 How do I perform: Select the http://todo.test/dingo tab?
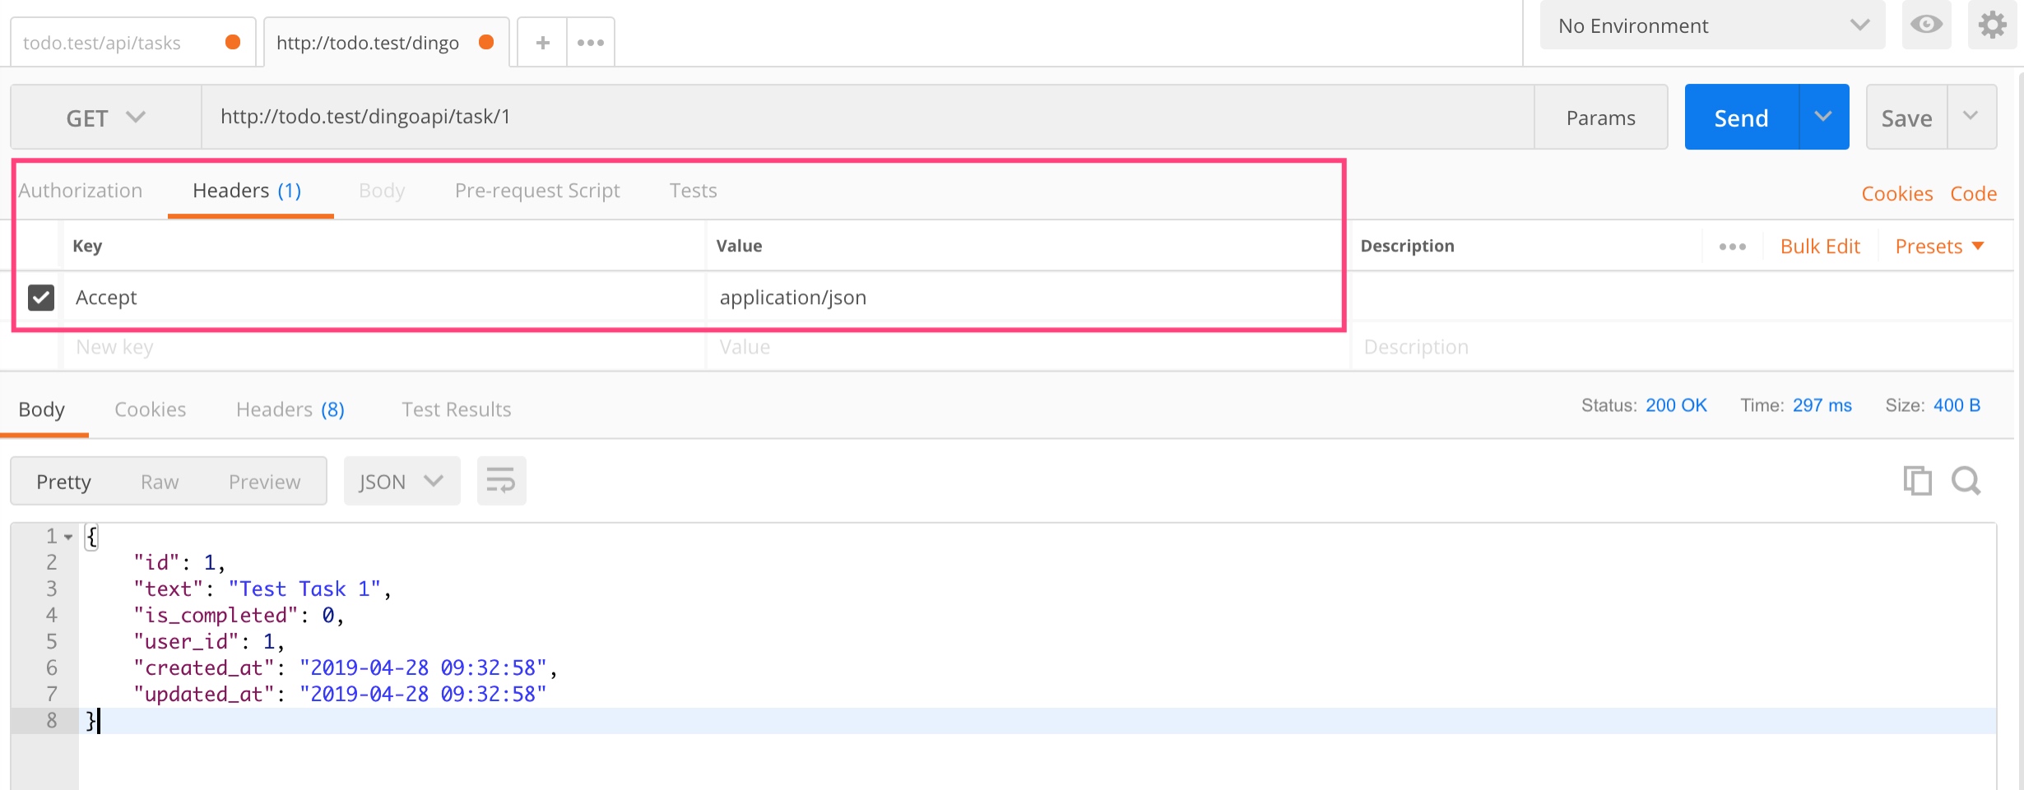tap(385, 43)
